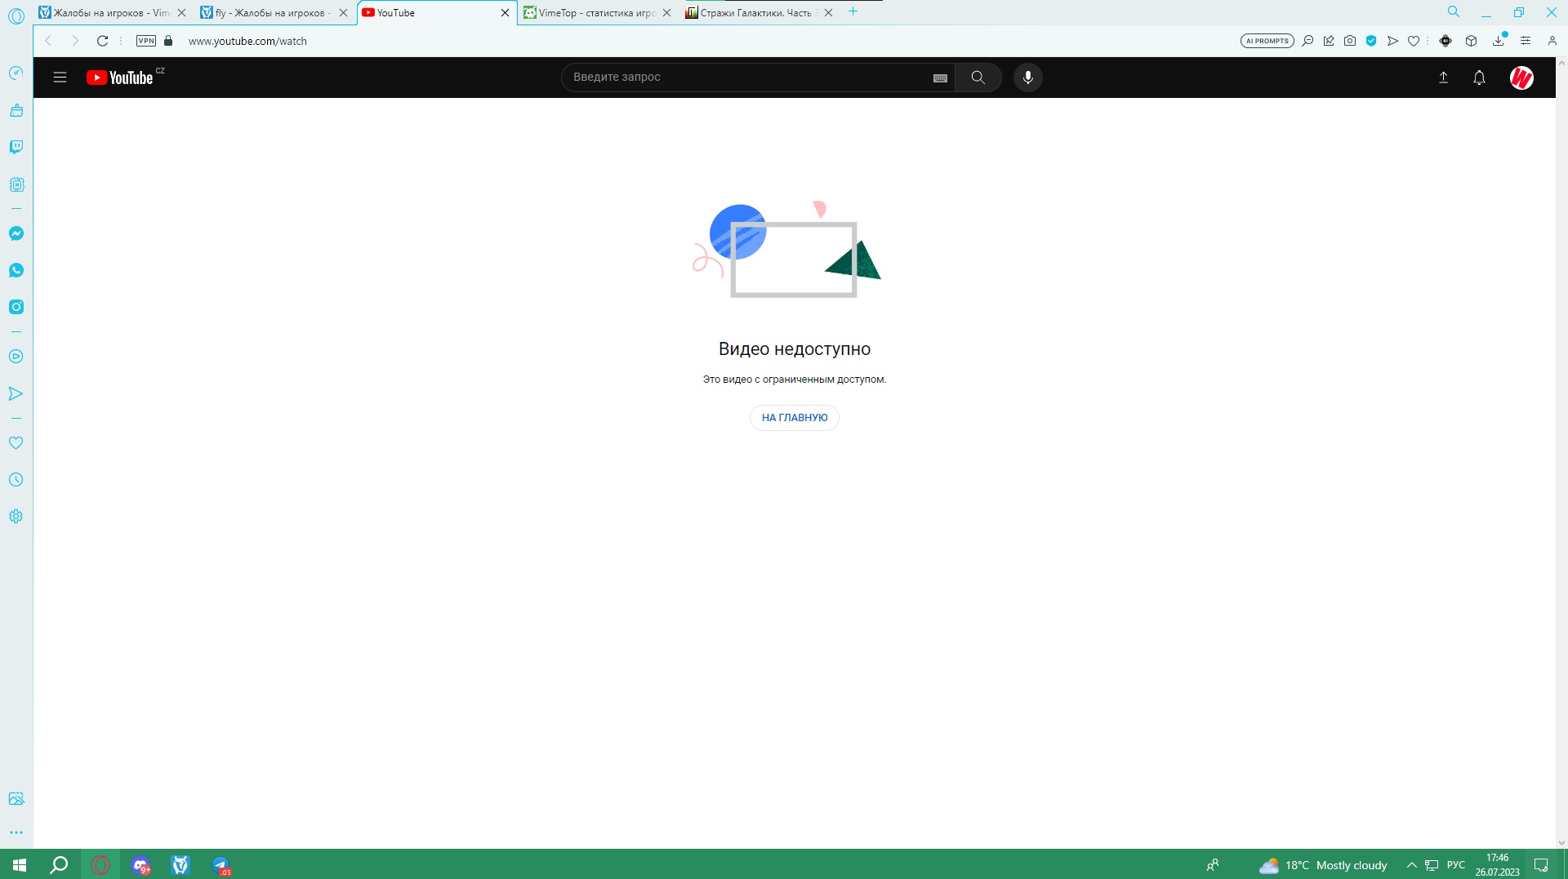This screenshot has width=1568, height=879.
Task: Open Messenger in the Opera sidebar
Action: click(x=16, y=233)
